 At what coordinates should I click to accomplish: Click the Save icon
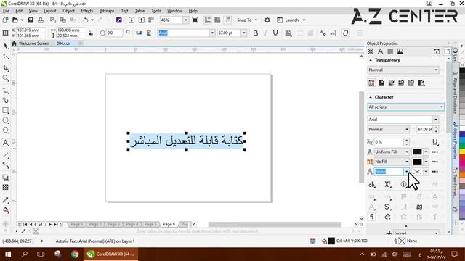pos(31,20)
